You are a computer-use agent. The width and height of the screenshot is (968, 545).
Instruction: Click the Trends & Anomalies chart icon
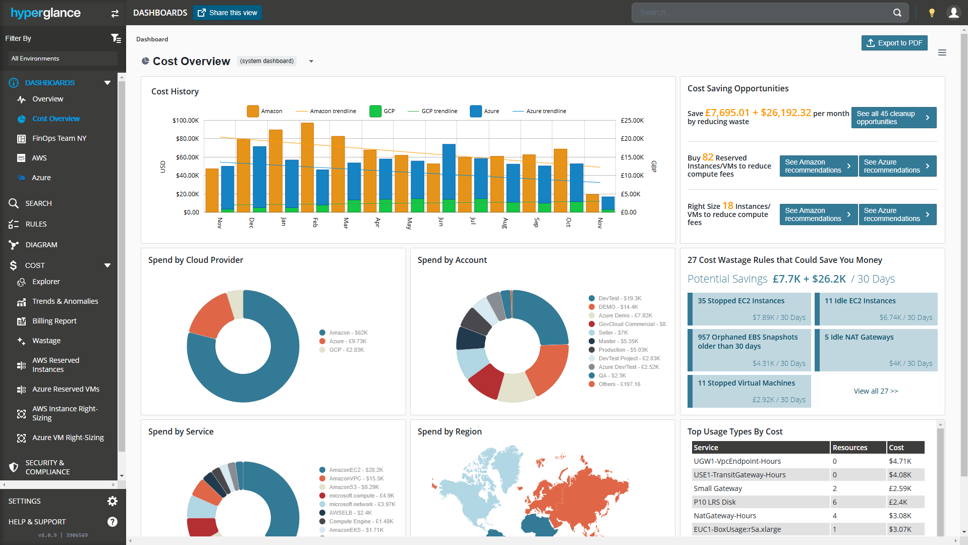[21, 302]
